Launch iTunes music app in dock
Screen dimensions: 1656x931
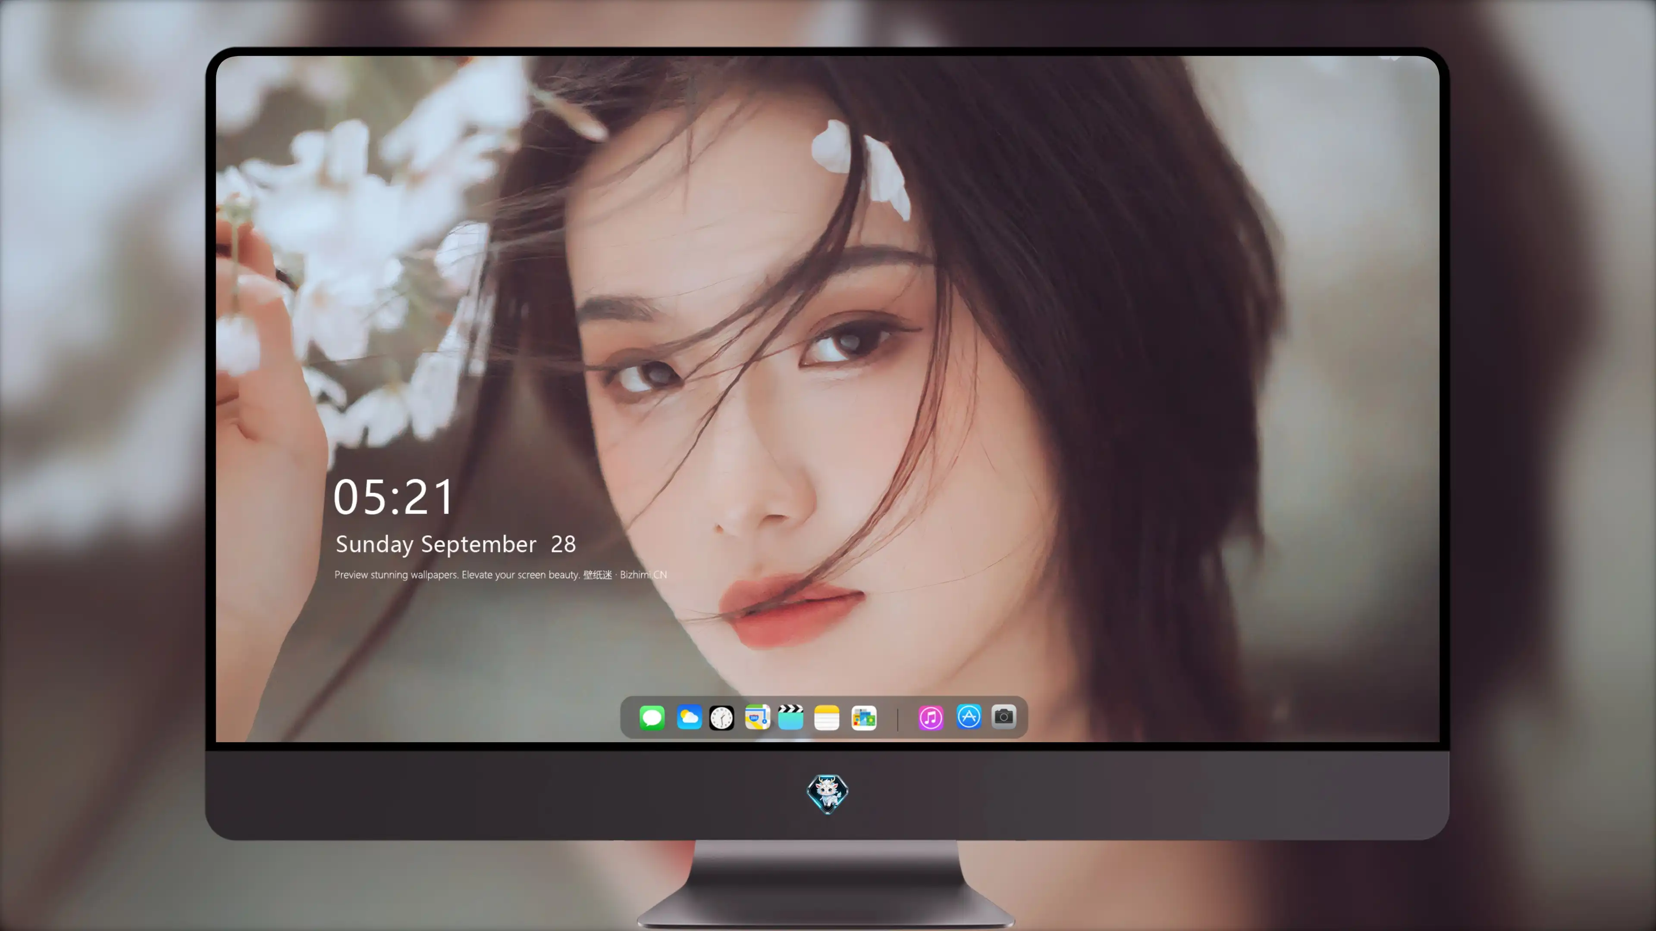coord(931,718)
